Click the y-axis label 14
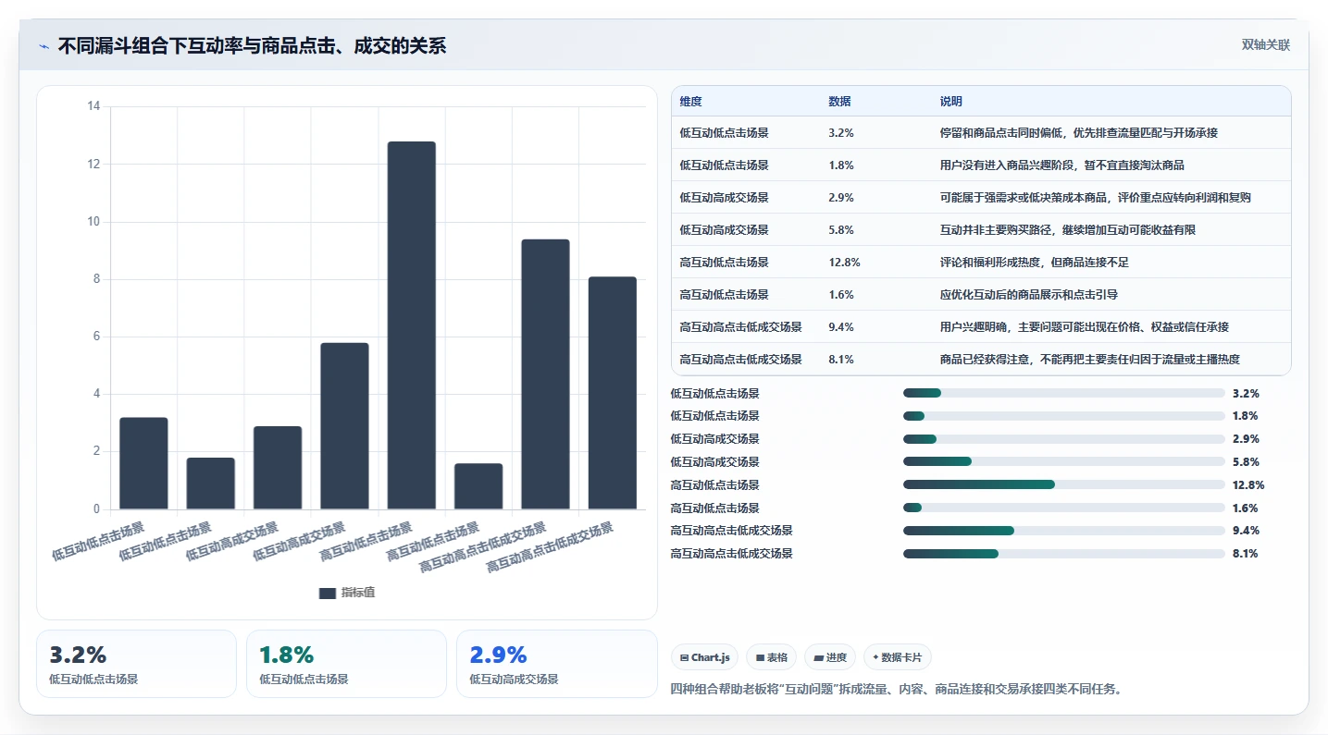 (x=93, y=106)
